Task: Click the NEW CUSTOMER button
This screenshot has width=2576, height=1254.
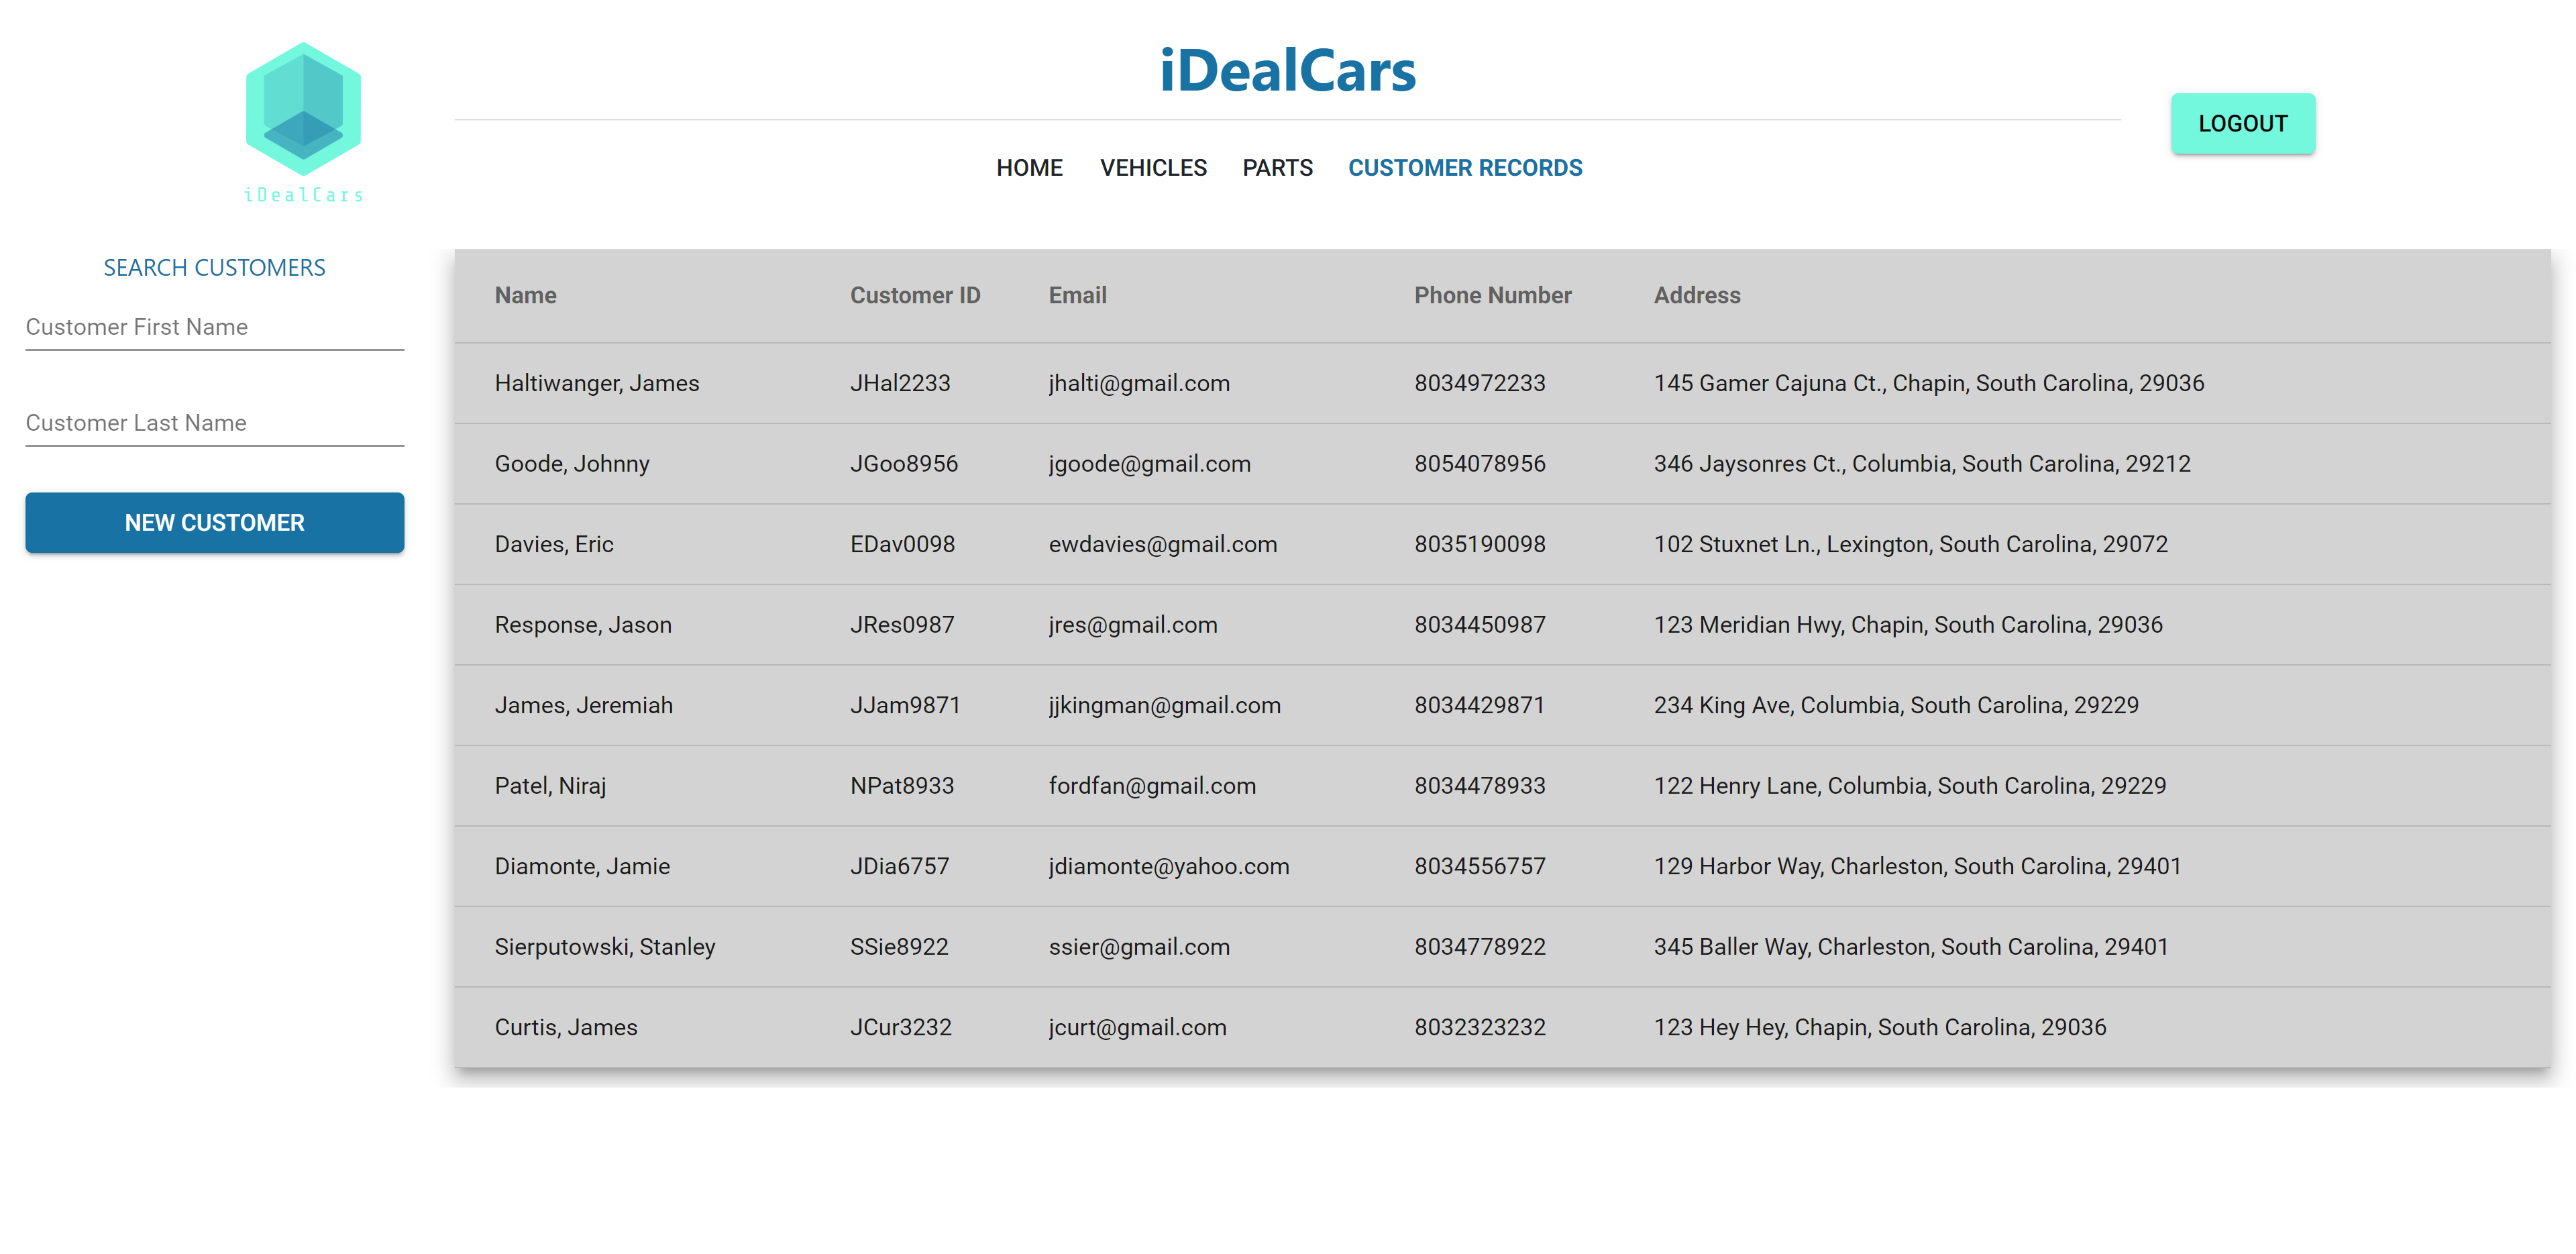Action: [x=215, y=522]
